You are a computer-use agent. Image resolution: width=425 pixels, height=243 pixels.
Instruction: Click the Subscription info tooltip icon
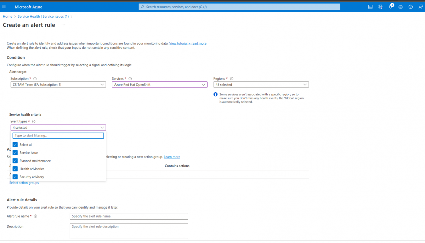click(35, 79)
